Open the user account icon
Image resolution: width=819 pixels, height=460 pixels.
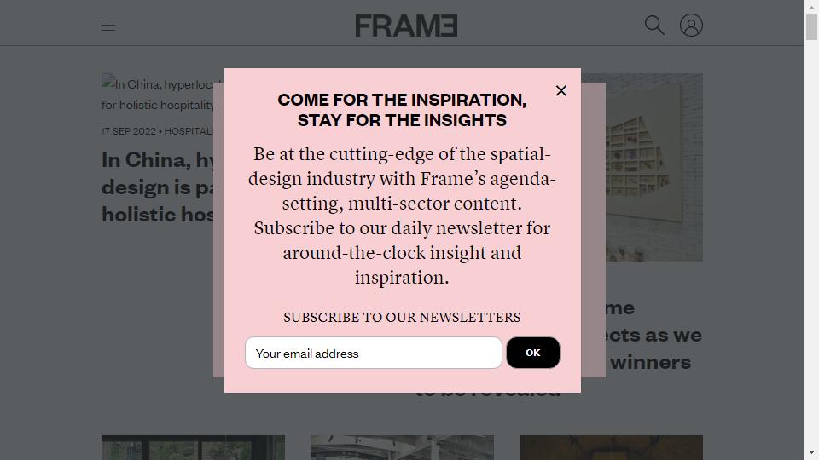[x=691, y=25]
